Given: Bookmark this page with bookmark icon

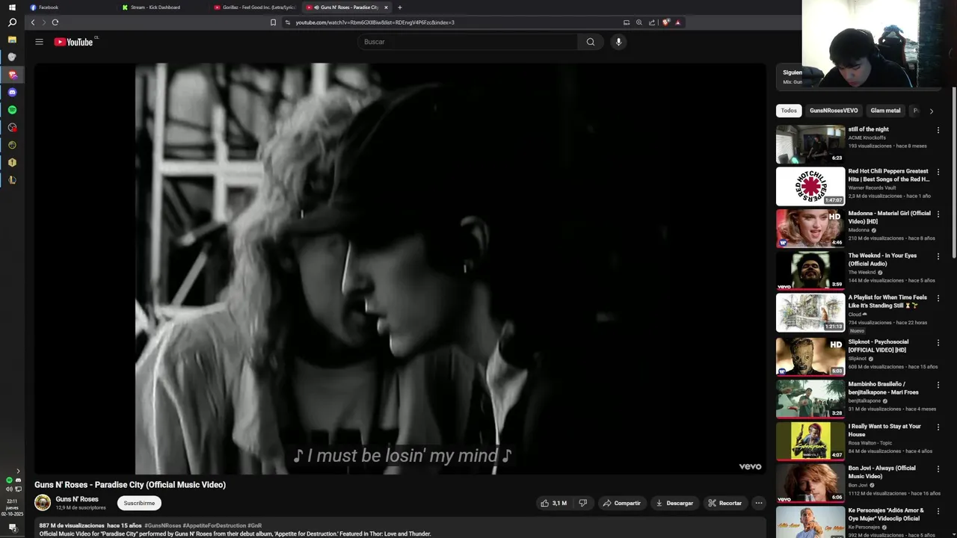Looking at the screenshot, I should pos(273,22).
